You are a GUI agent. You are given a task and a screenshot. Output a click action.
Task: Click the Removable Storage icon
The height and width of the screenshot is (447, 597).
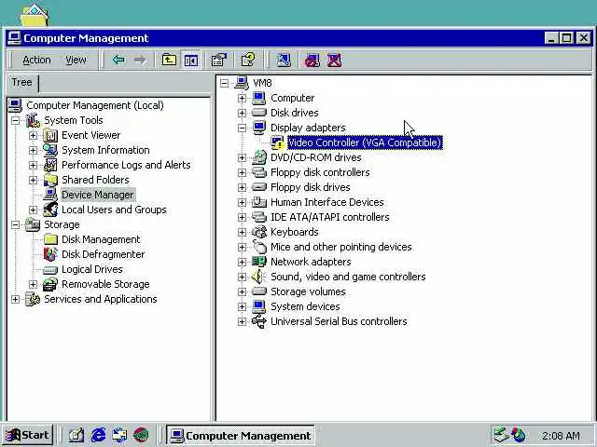tap(50, 284)
